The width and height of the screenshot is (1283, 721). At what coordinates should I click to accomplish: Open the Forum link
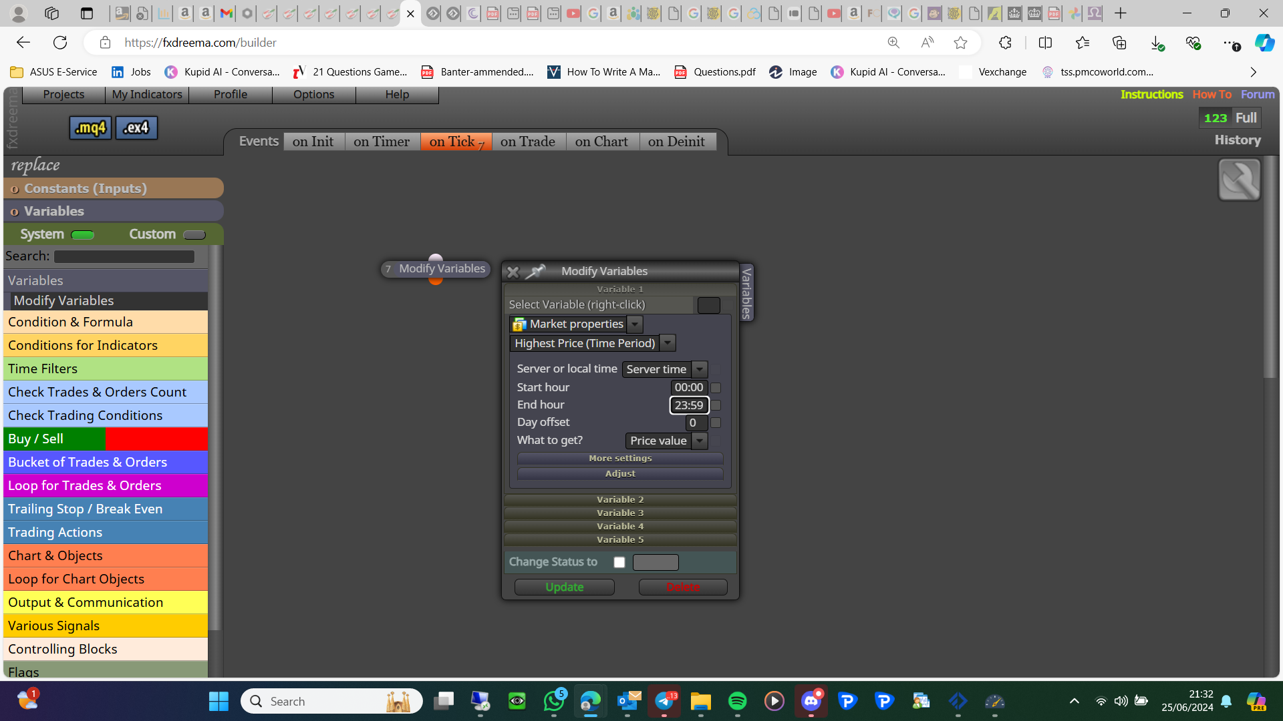tap(1258, 95)
